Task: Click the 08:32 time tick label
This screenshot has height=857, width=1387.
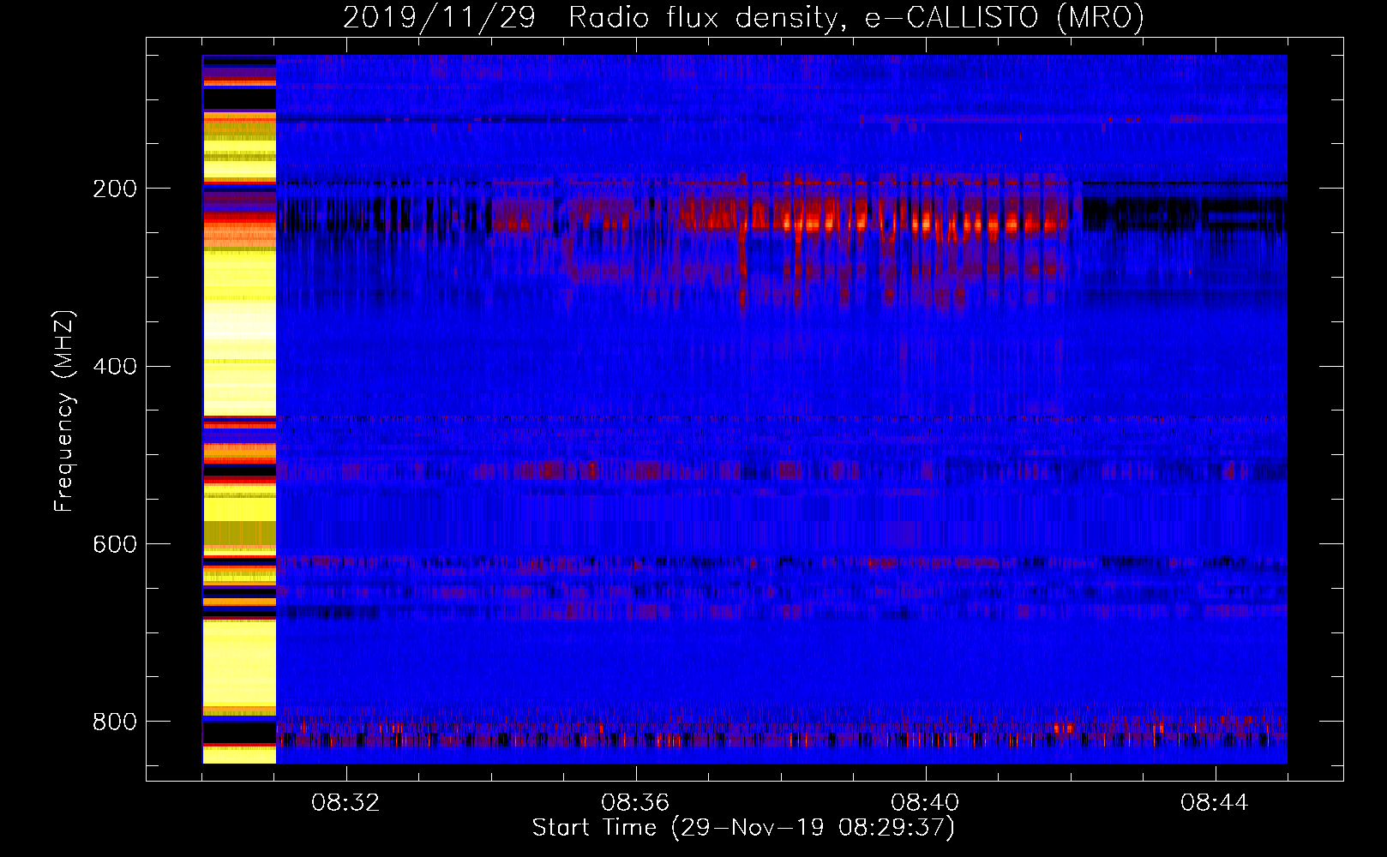Action: tap(345, 803)
